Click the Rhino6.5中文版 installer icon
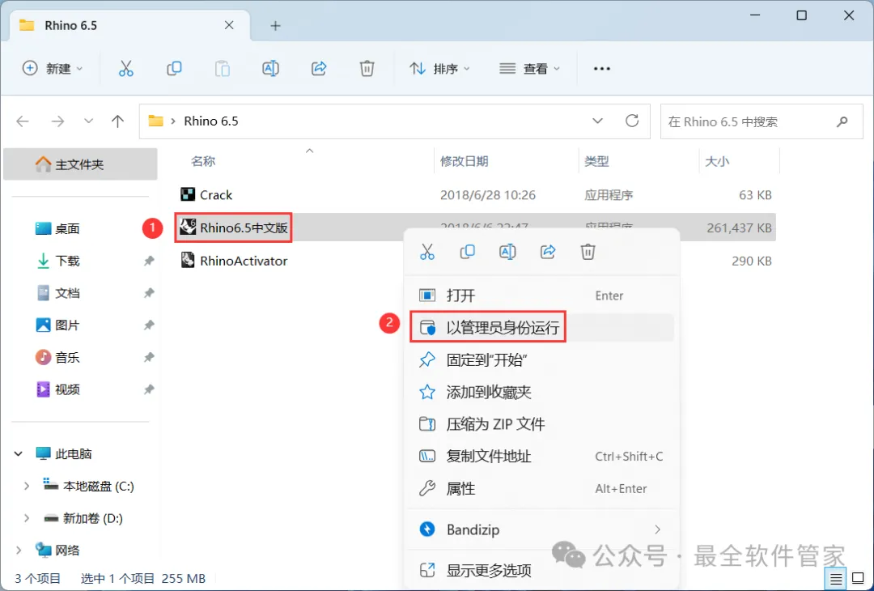 (x=188, y=227)
